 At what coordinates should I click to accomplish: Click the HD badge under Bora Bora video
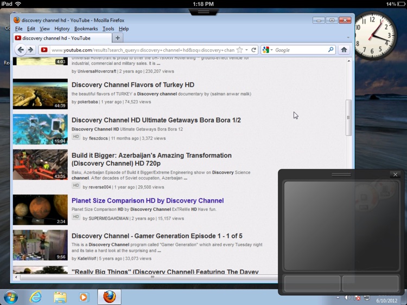(76, 137)
